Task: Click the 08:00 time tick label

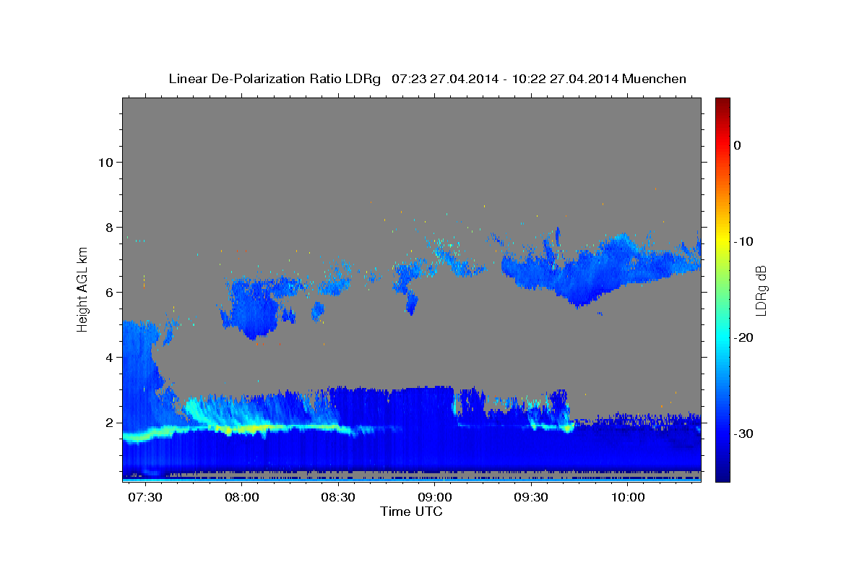Action: pos(242,498)
